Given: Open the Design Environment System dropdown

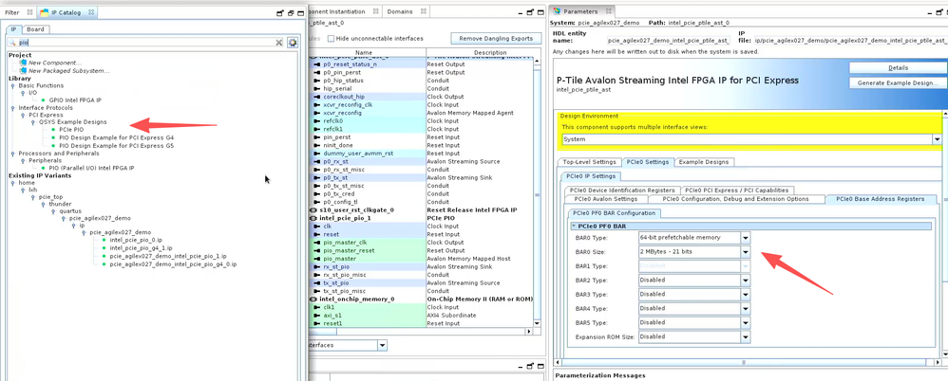Looking at the screenshot, I should click(x=936, y=139).
